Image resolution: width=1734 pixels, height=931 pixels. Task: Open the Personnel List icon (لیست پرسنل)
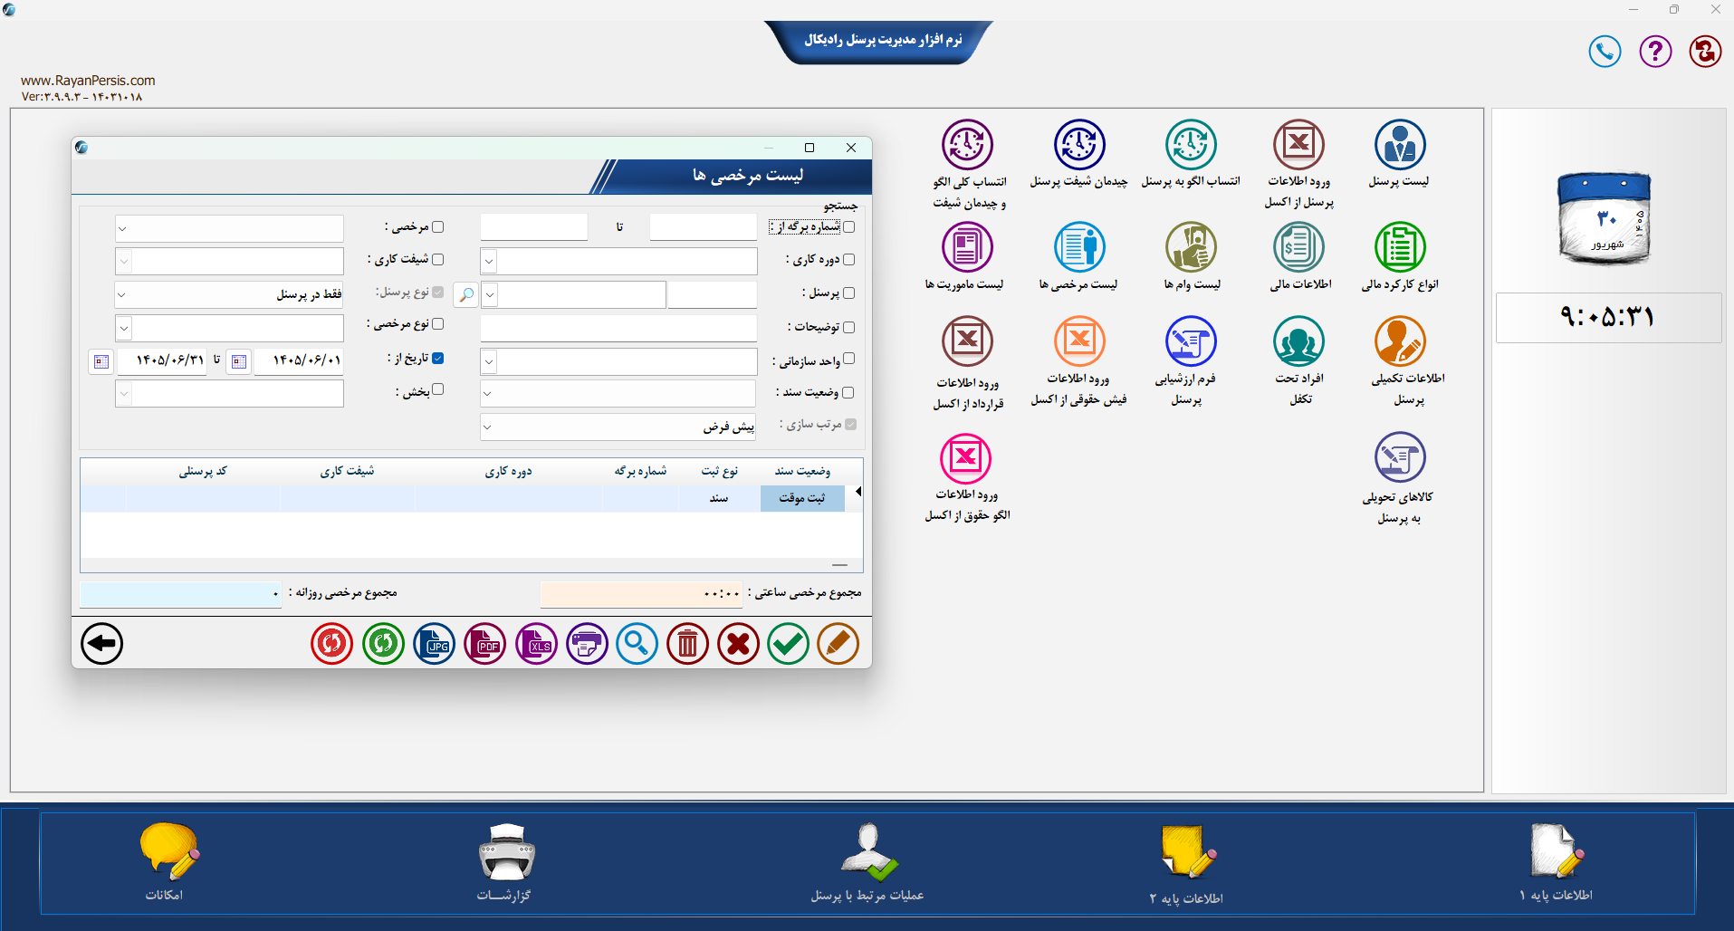pyautogui.click(x=1399, y=145)
